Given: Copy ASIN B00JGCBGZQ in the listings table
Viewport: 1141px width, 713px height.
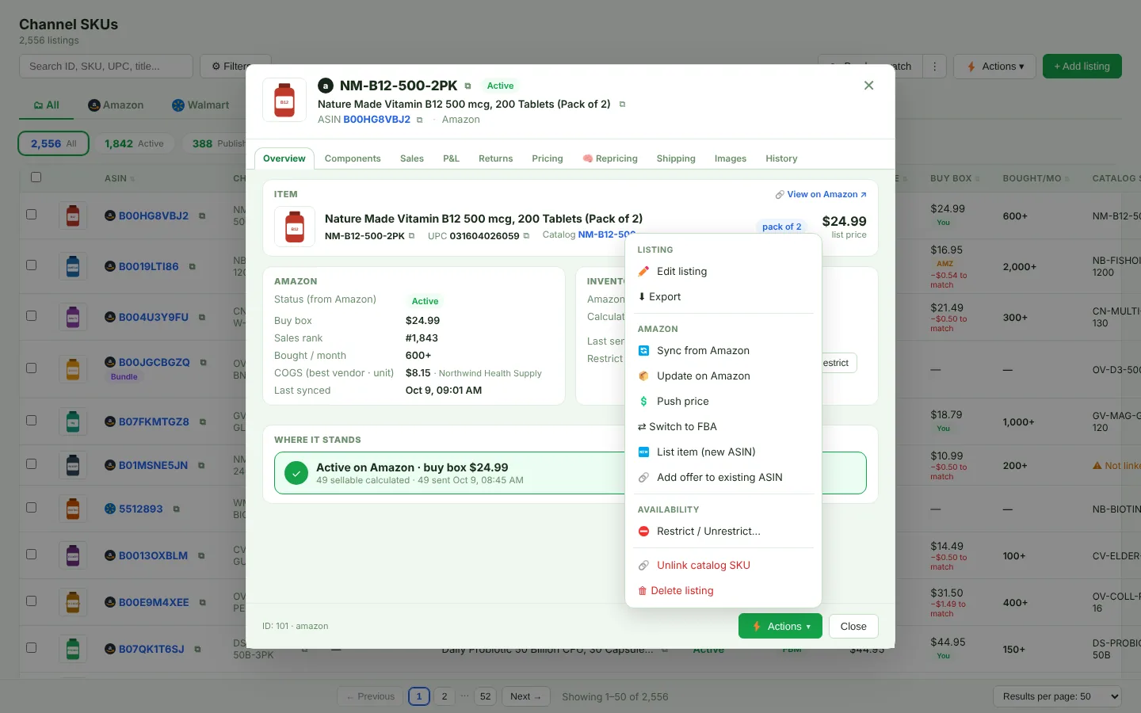Looking at the screenshot, I should (x=204, y=363).
